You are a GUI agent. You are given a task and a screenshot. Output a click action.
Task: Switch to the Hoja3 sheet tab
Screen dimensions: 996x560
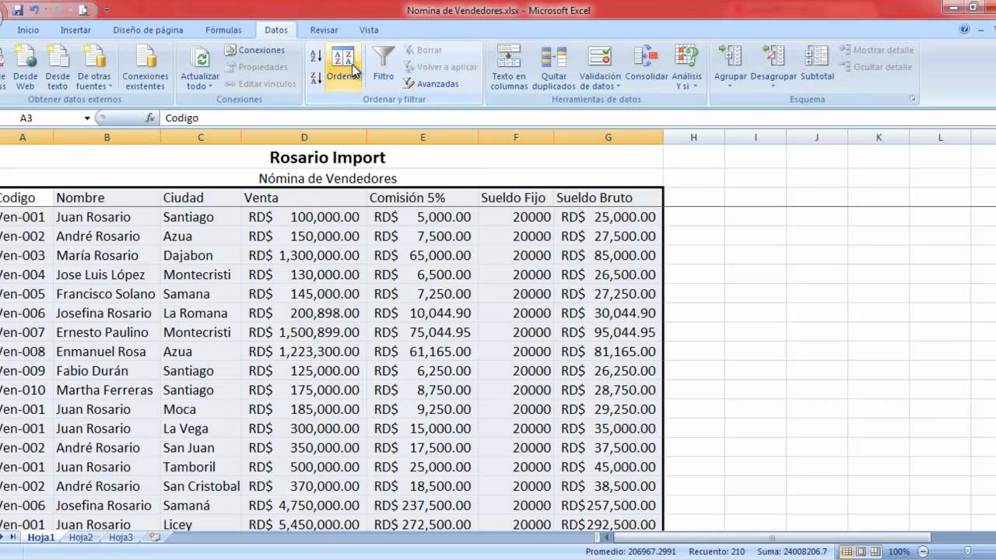tap(121, 537)
